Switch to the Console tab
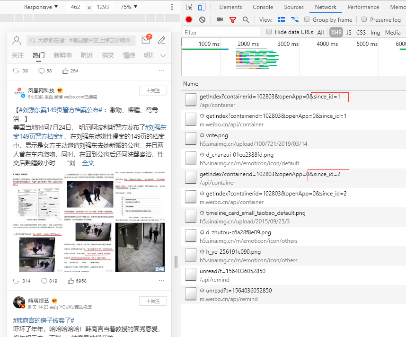Screen dimensions: 406x337 (x=263, y=7)
